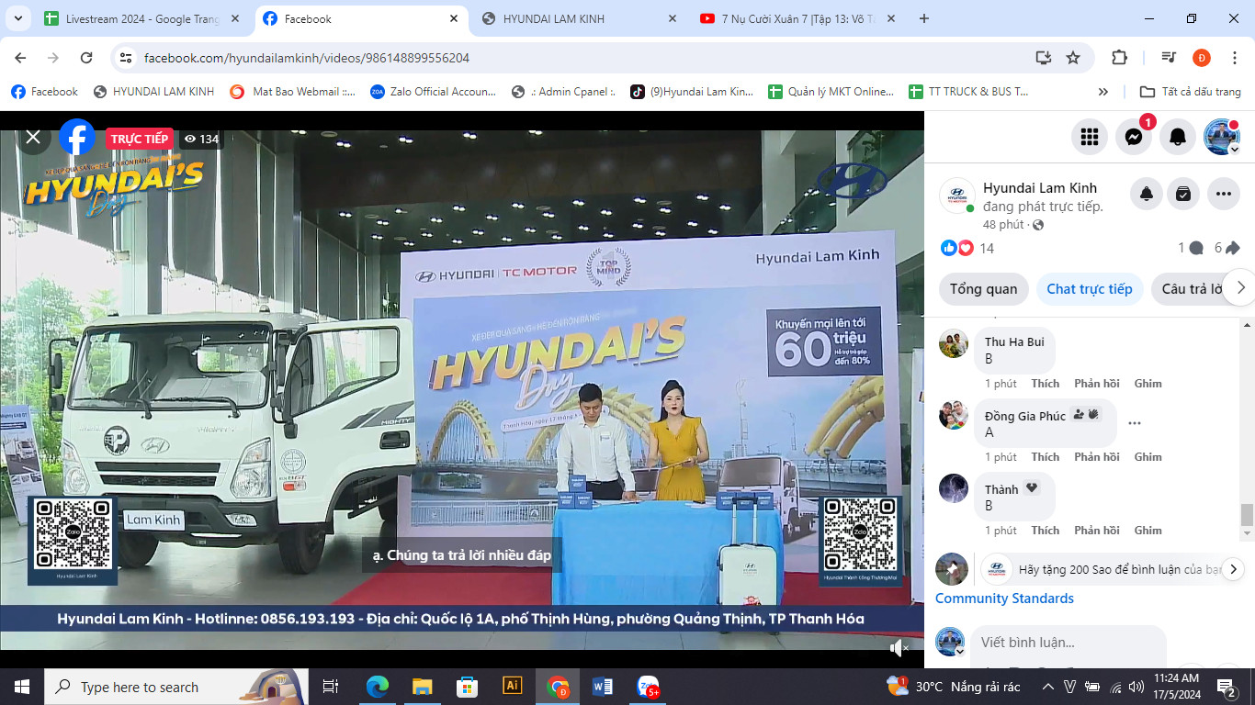Open the Admin Cpanel bookmark
Screen dimensions: 1255x705
[564, 92]
